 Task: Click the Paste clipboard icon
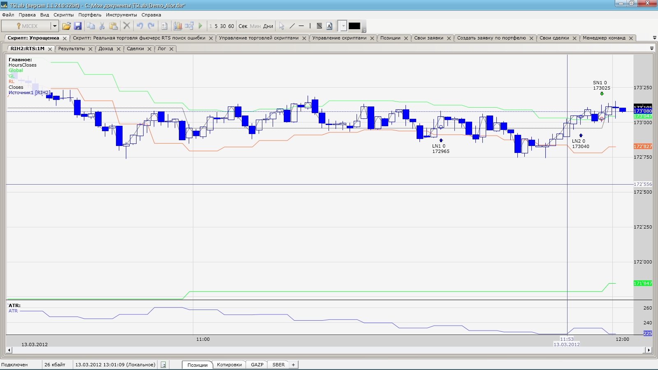[x=114, y=26]
